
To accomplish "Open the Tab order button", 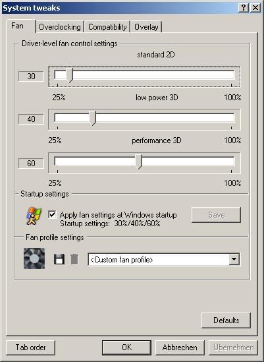I will coord(30,347).
